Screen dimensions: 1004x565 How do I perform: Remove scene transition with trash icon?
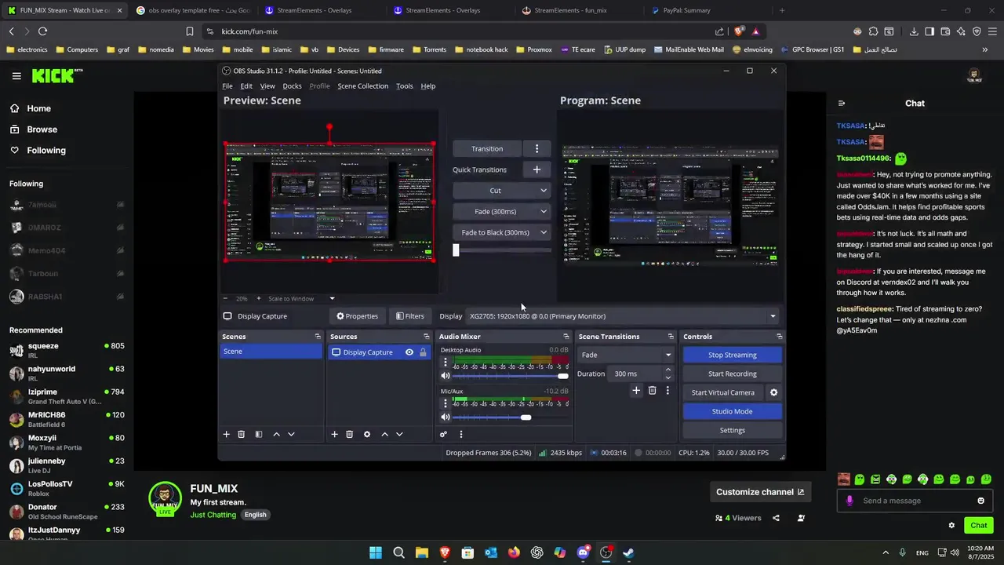(x=652, y=390)
